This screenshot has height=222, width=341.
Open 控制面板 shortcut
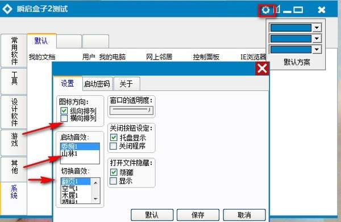click(x=206, y=57)
